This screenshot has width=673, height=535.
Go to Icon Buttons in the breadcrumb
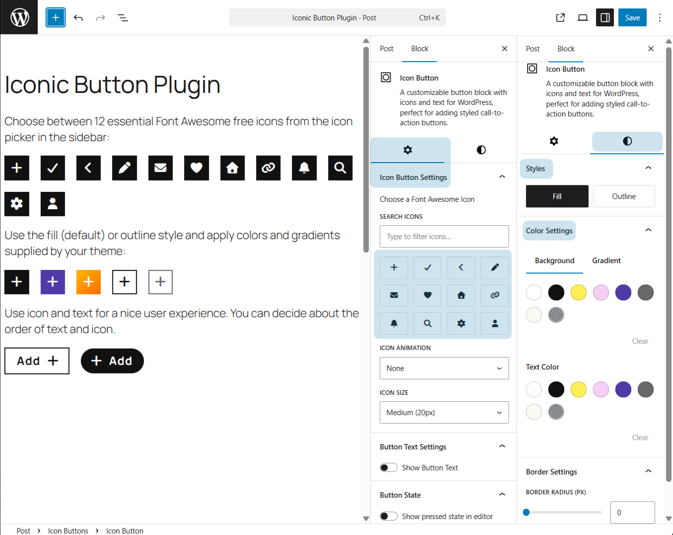pyautogui.click(x=68, y=531)
